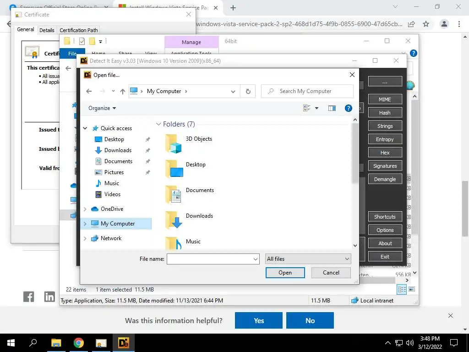Switch to Certification Path tab in Certificate window
This screenshot has height=352, width=469.
tap(79, 30)
